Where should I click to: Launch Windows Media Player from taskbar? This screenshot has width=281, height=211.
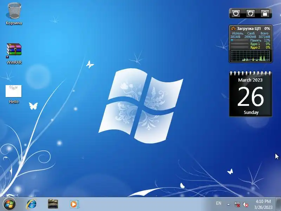click(74, 204)
